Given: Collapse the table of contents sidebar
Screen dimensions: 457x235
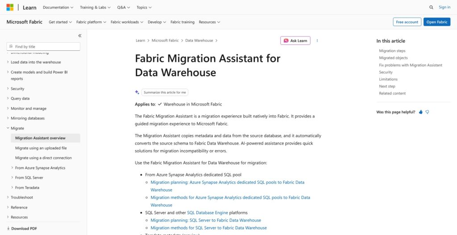Looking at the screenshot, I should [79, 36].
